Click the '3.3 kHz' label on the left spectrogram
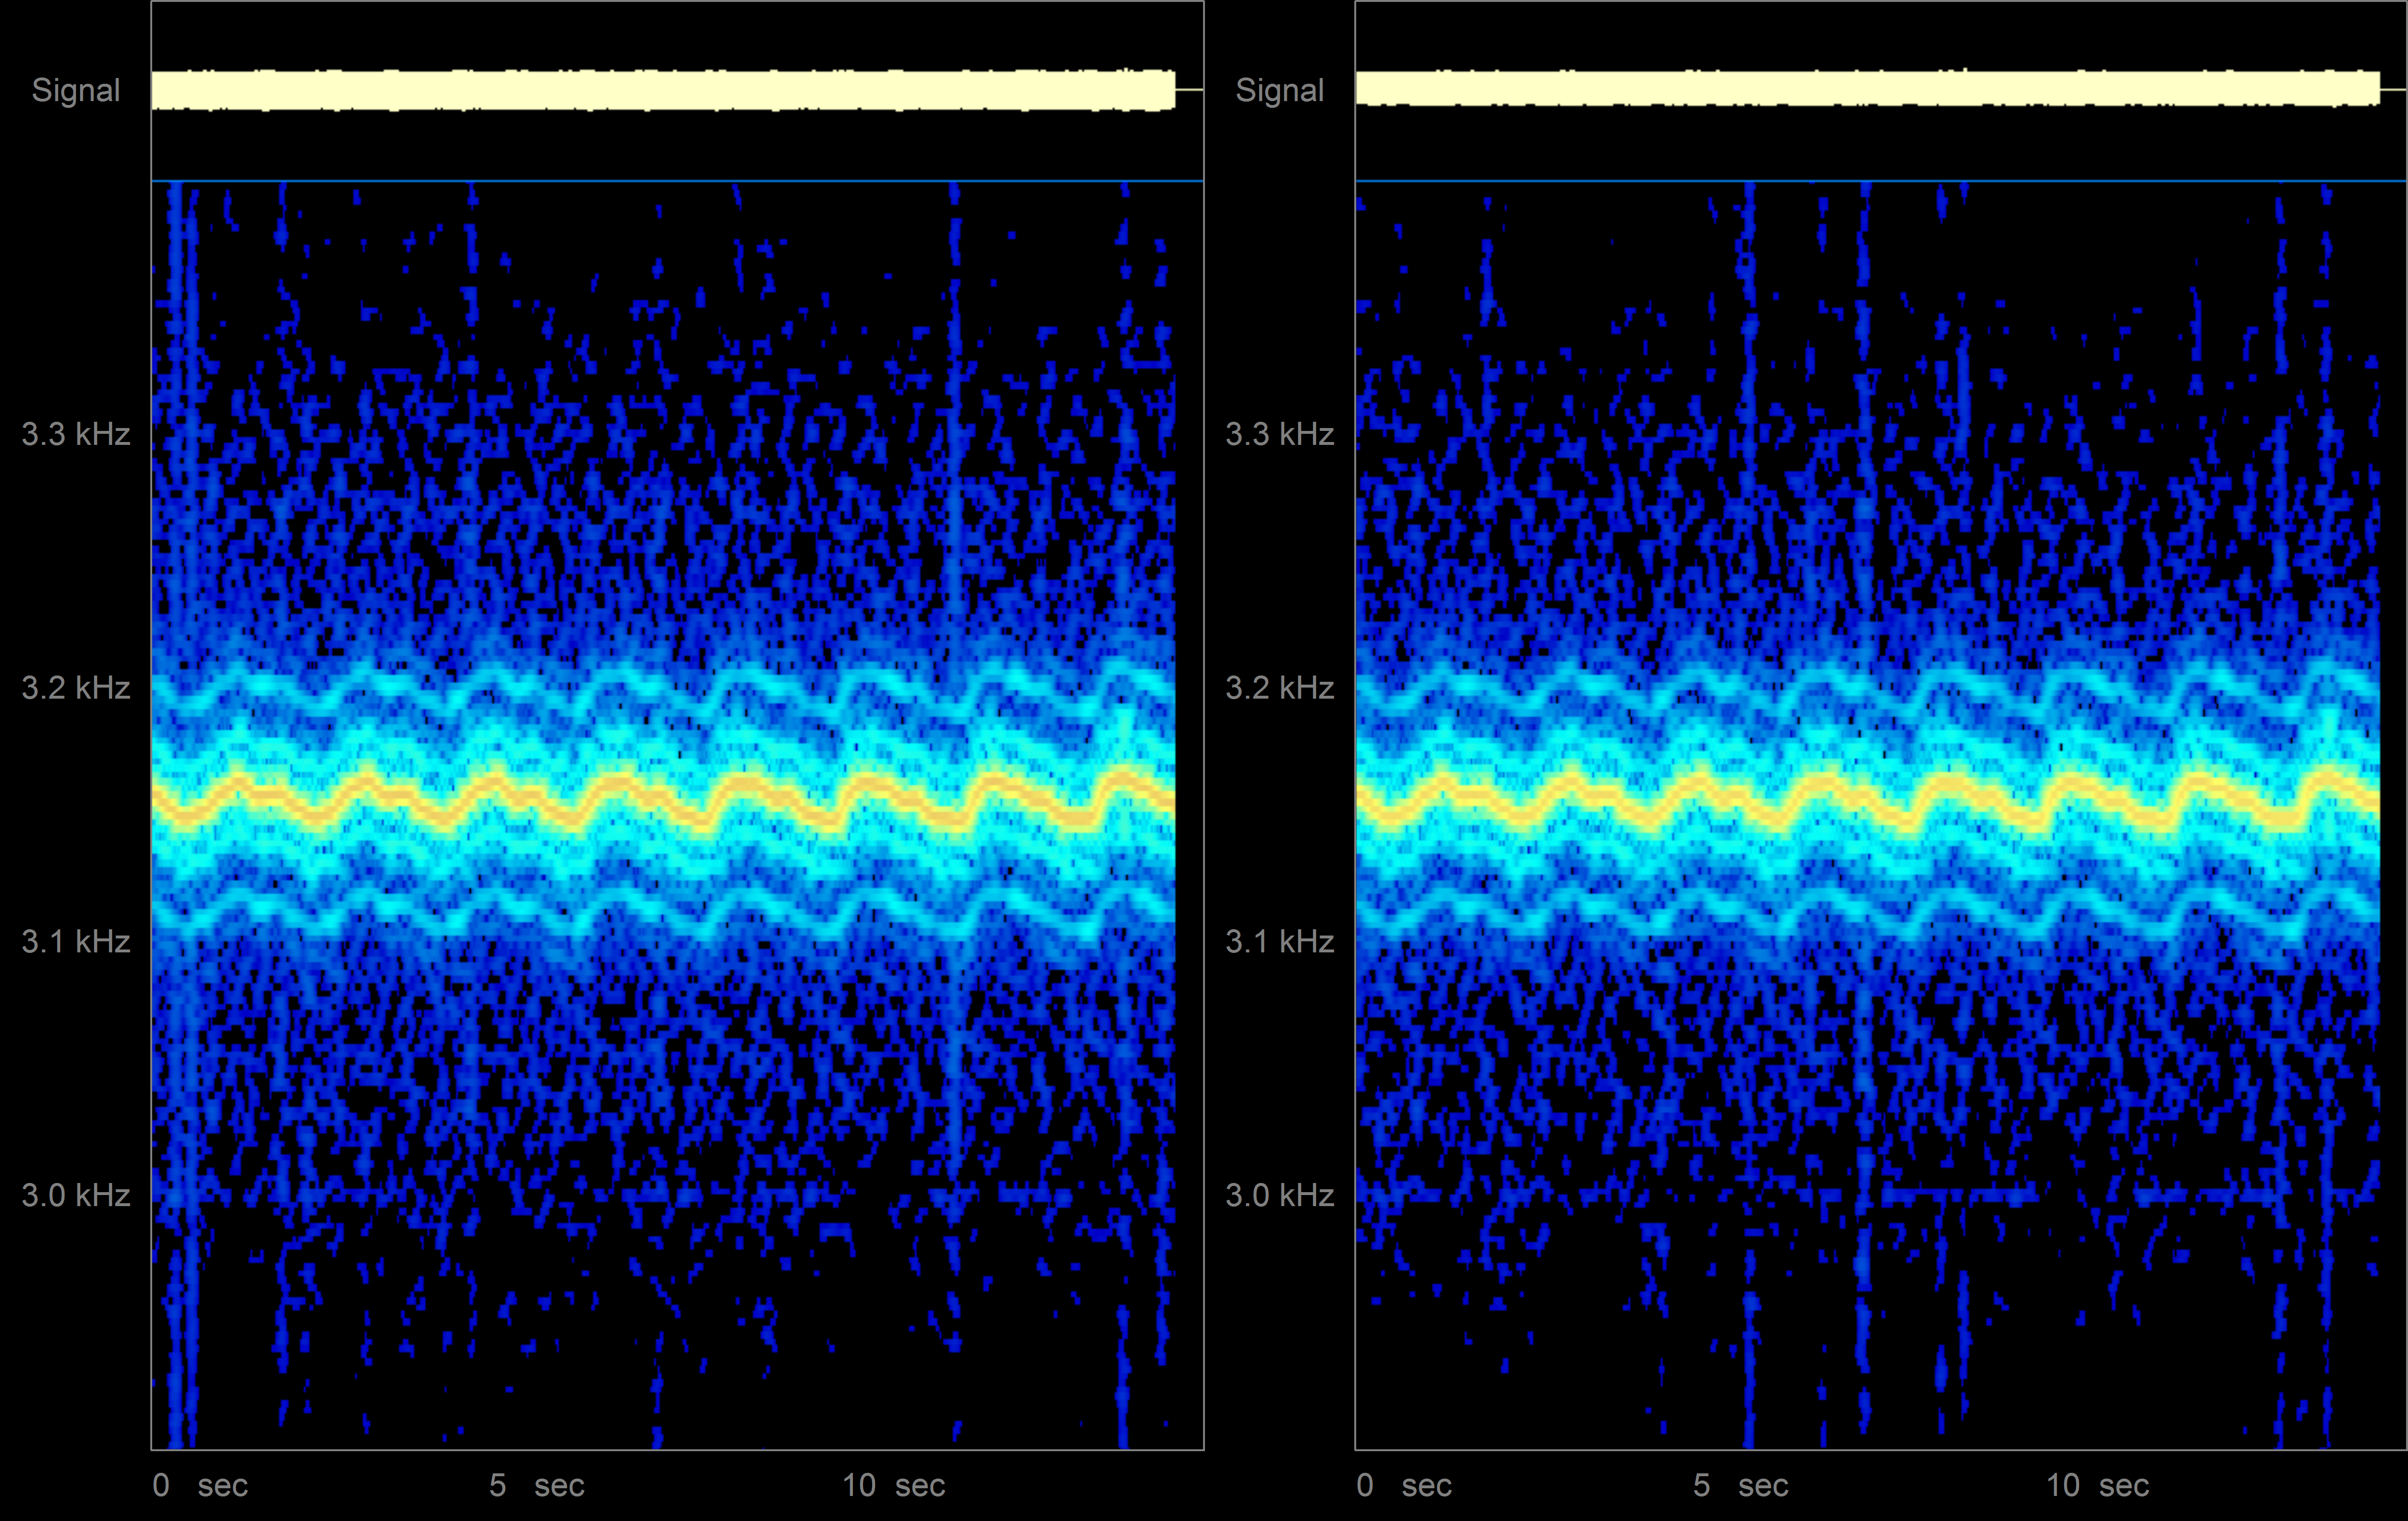The image size is (2408, 1521). point(76,434)
